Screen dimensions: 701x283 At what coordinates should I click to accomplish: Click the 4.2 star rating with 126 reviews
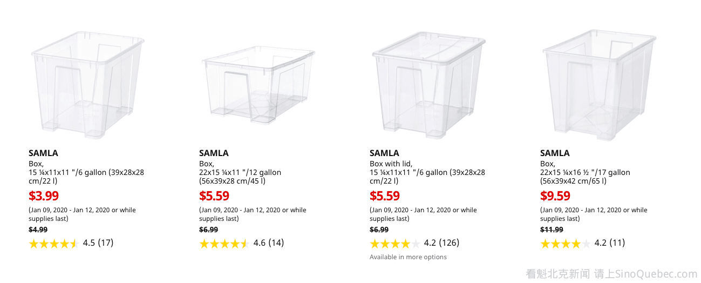coord(414,243)
